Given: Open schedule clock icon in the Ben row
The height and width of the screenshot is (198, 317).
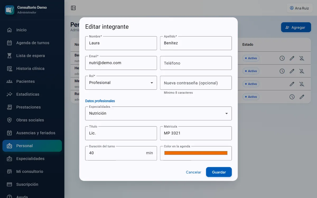Looking at the screenshot, I should coord(282,58).
